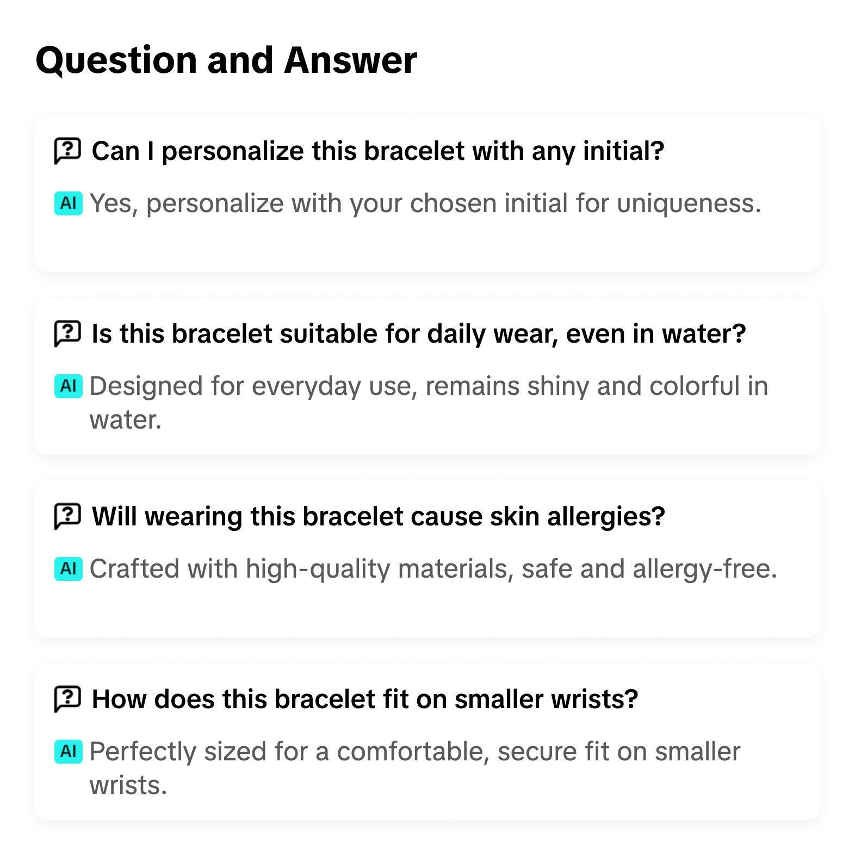Open "Can I personalize this bracelet" question
Viewport: 855px width, 855px height.
tap(377, 151)
